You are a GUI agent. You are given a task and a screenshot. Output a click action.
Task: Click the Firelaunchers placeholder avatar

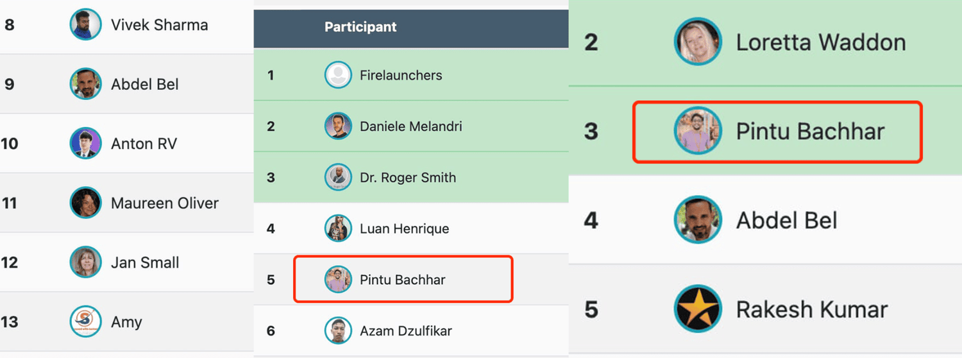[x=338, y=75]
